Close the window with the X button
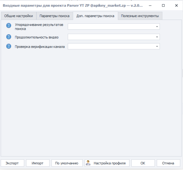183x170 pixels. pos(176,5)
